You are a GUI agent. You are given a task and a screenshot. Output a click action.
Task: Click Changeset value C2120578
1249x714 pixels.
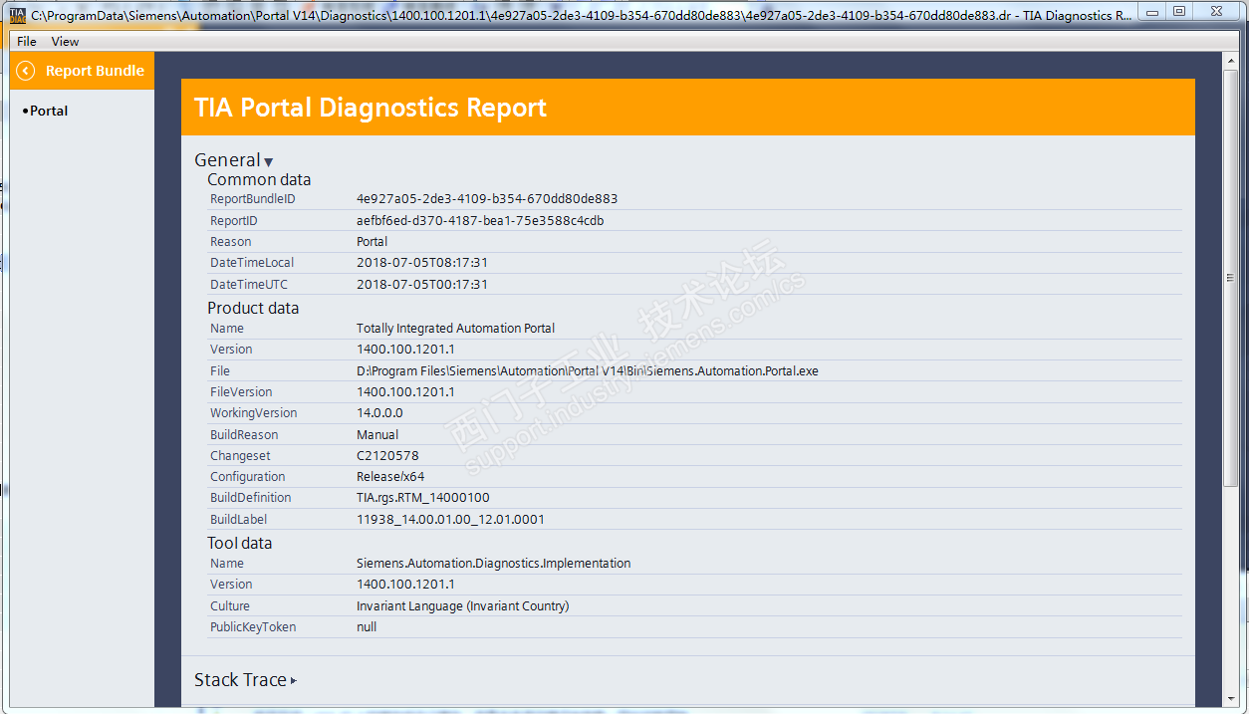pos(387,456)
